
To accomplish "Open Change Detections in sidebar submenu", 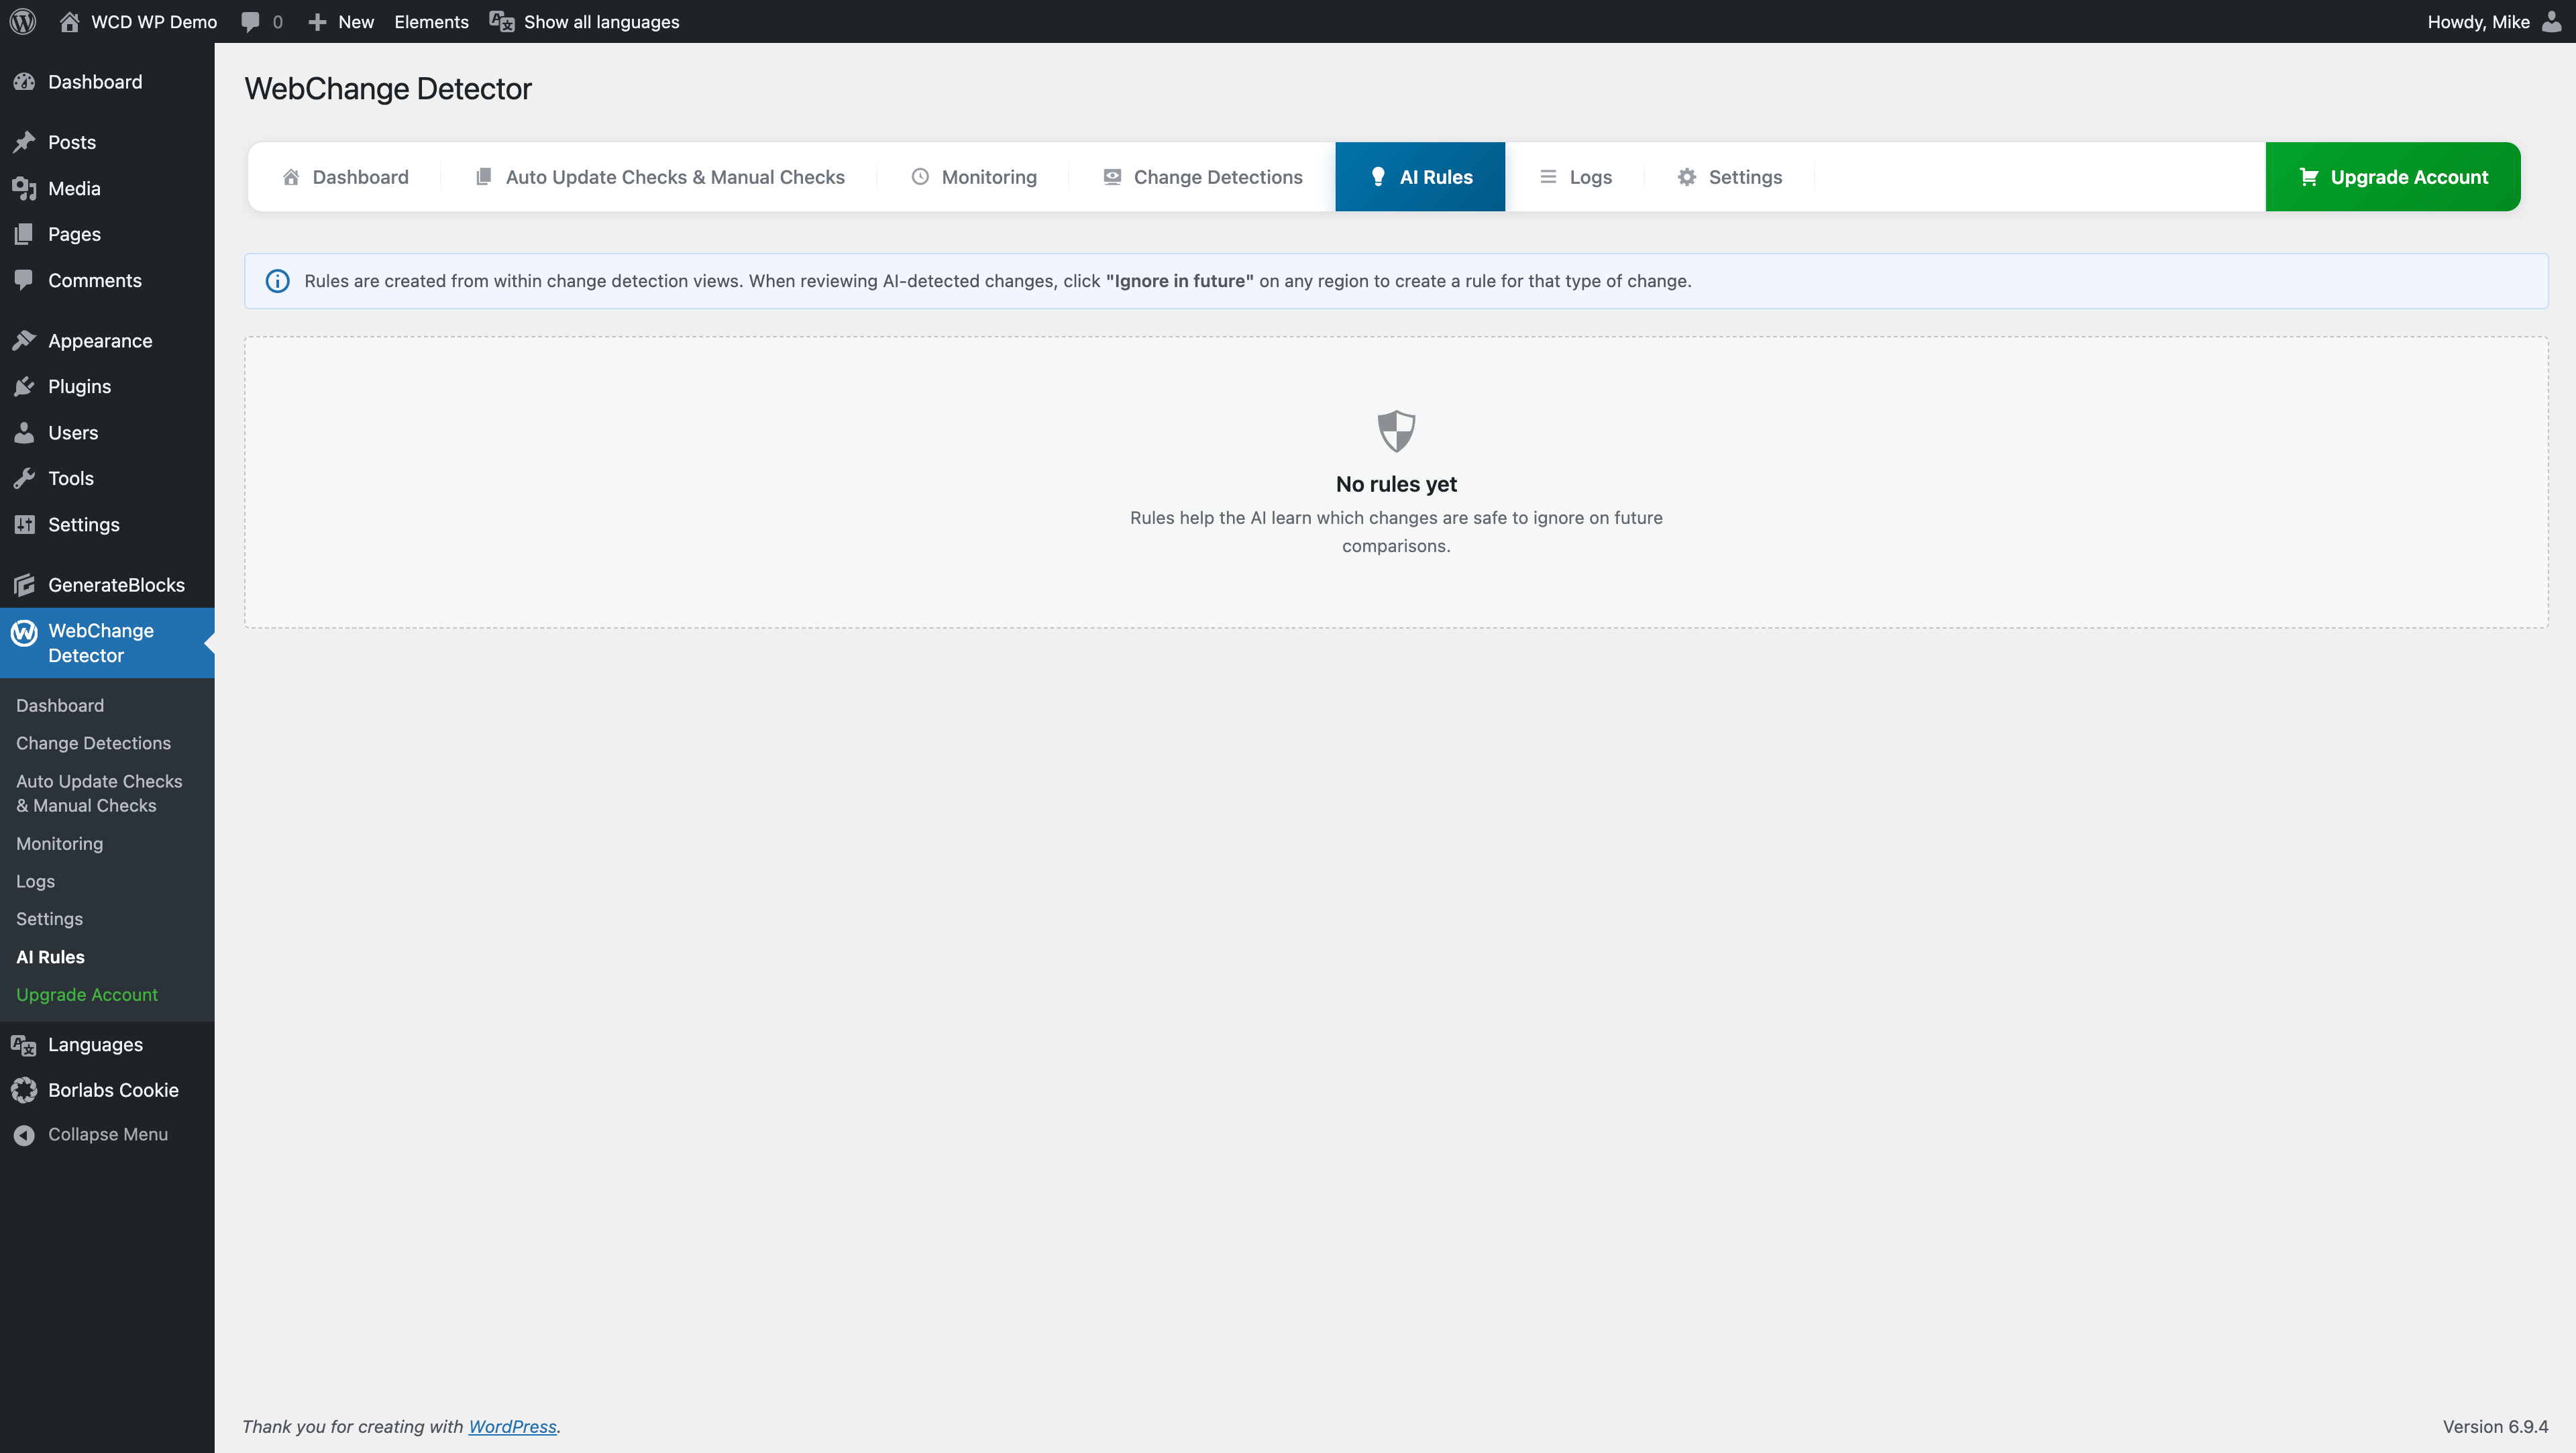I will (93, 743).
